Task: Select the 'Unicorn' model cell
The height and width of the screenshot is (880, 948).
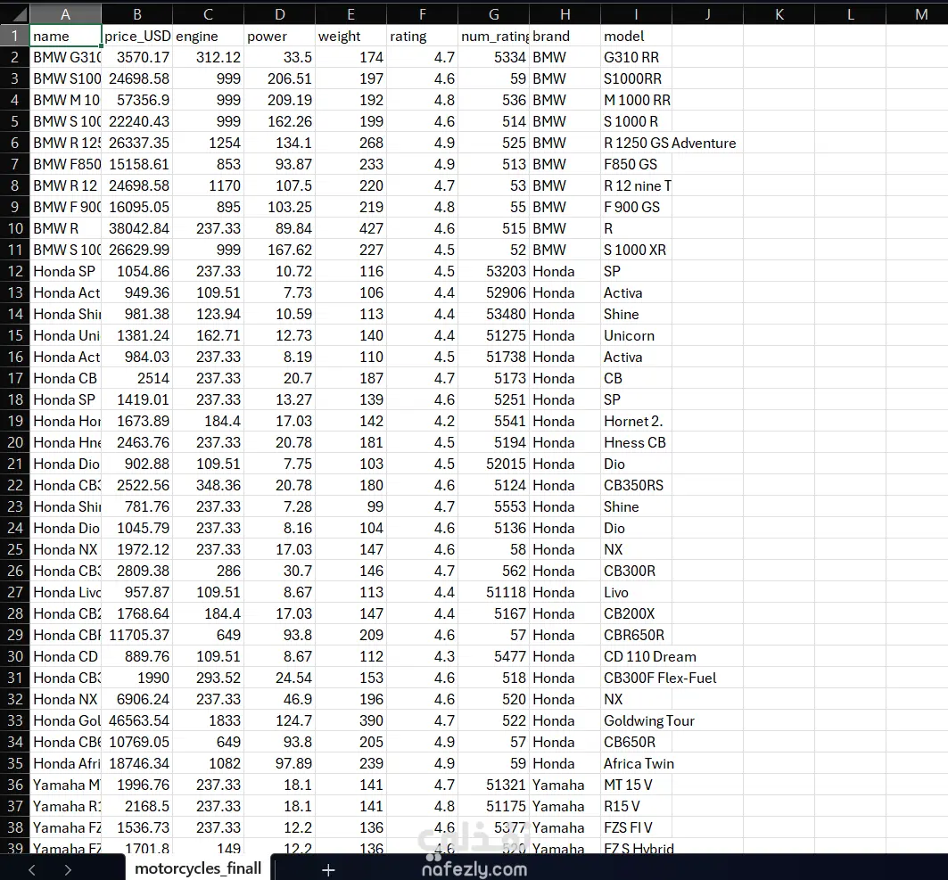Action: [636, 335]
